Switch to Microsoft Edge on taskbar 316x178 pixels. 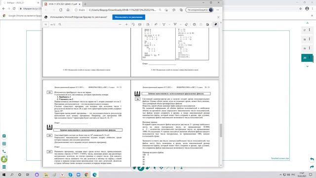point(94,175)
